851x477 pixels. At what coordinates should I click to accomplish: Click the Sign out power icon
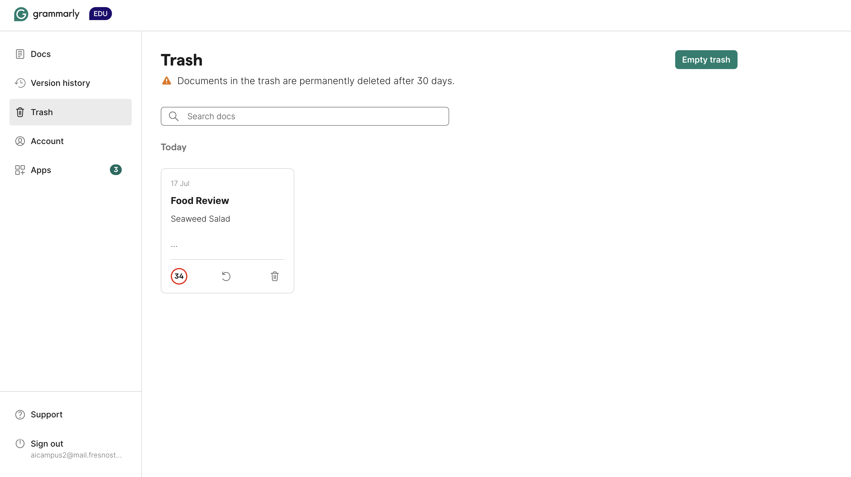(20, 443)
